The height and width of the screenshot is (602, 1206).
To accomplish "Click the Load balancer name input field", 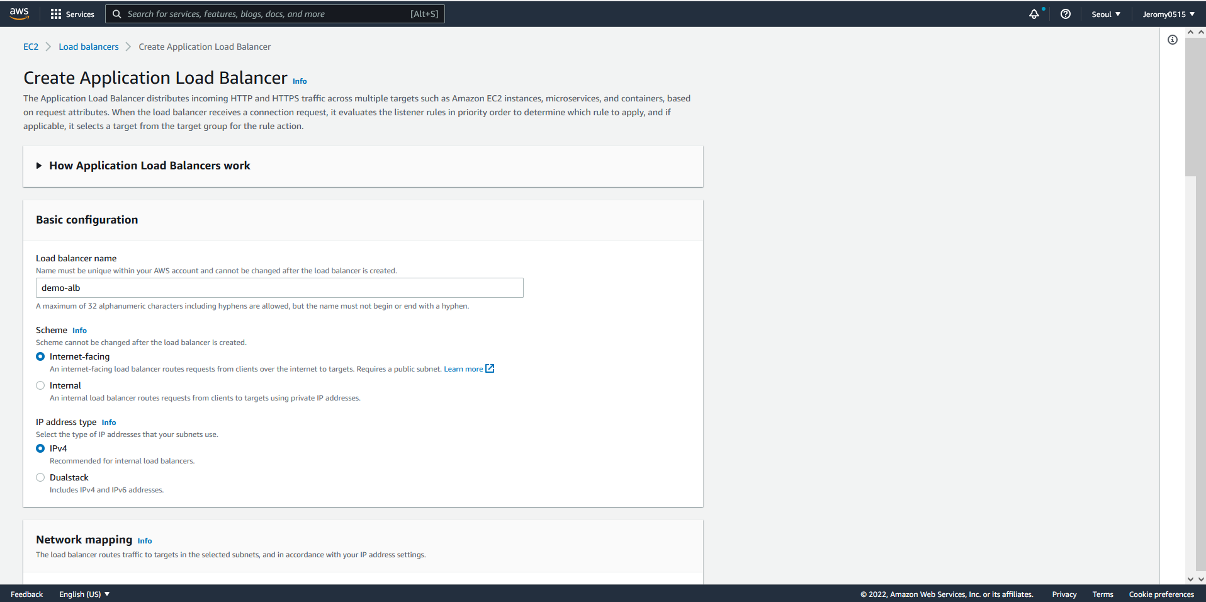I will pos(279,288).
